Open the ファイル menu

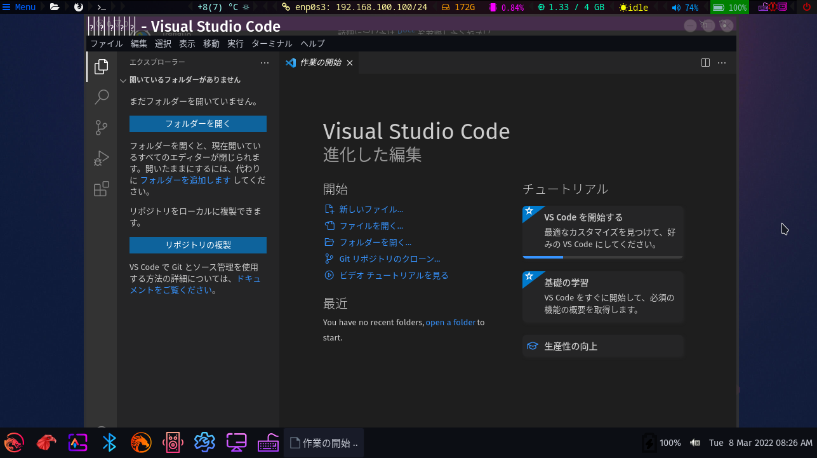[107, 44]
